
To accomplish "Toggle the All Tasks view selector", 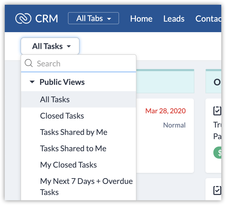I will pyautogui.click(x=50, y=46).
